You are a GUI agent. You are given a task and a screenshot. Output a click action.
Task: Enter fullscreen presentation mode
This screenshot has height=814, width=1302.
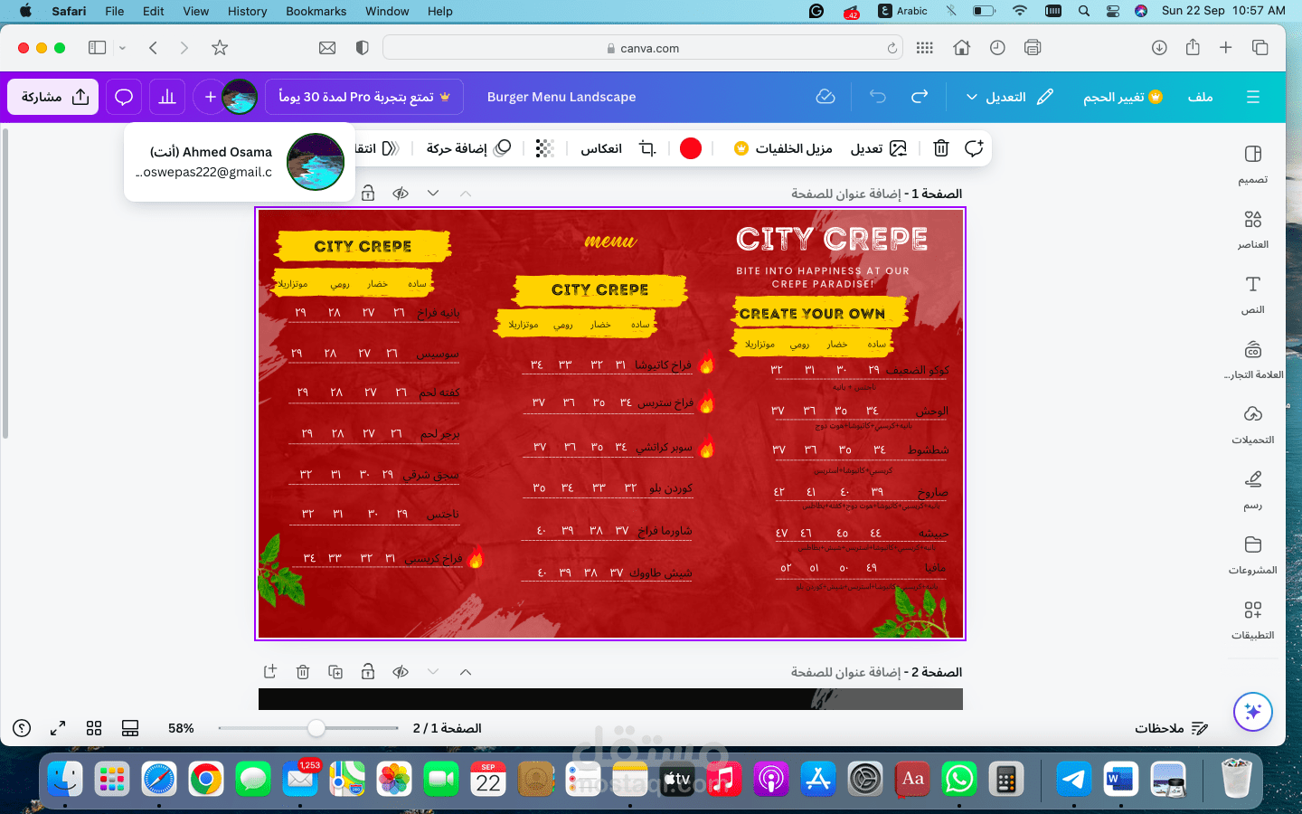coord(58,728)
